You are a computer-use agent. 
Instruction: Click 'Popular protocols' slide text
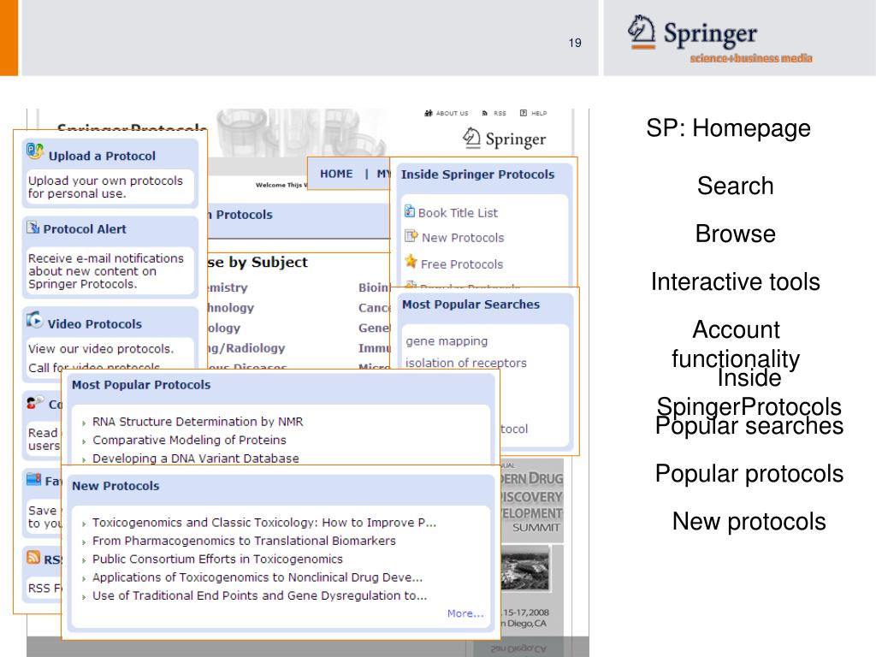(749, 474)
